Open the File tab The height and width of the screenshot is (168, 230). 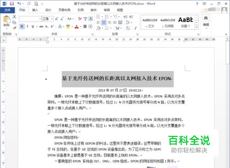tap(7, 10)
